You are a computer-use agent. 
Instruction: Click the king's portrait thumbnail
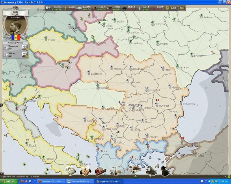(x=16, y=25)
